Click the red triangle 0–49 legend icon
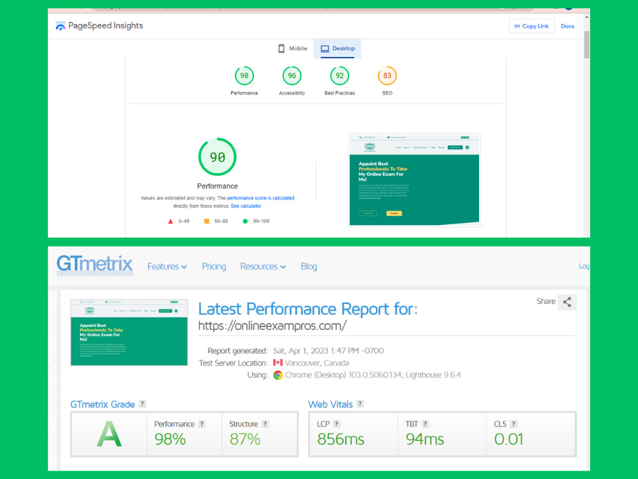The height and width of the screenshot is (479, 638). click(x=170, y=221)
